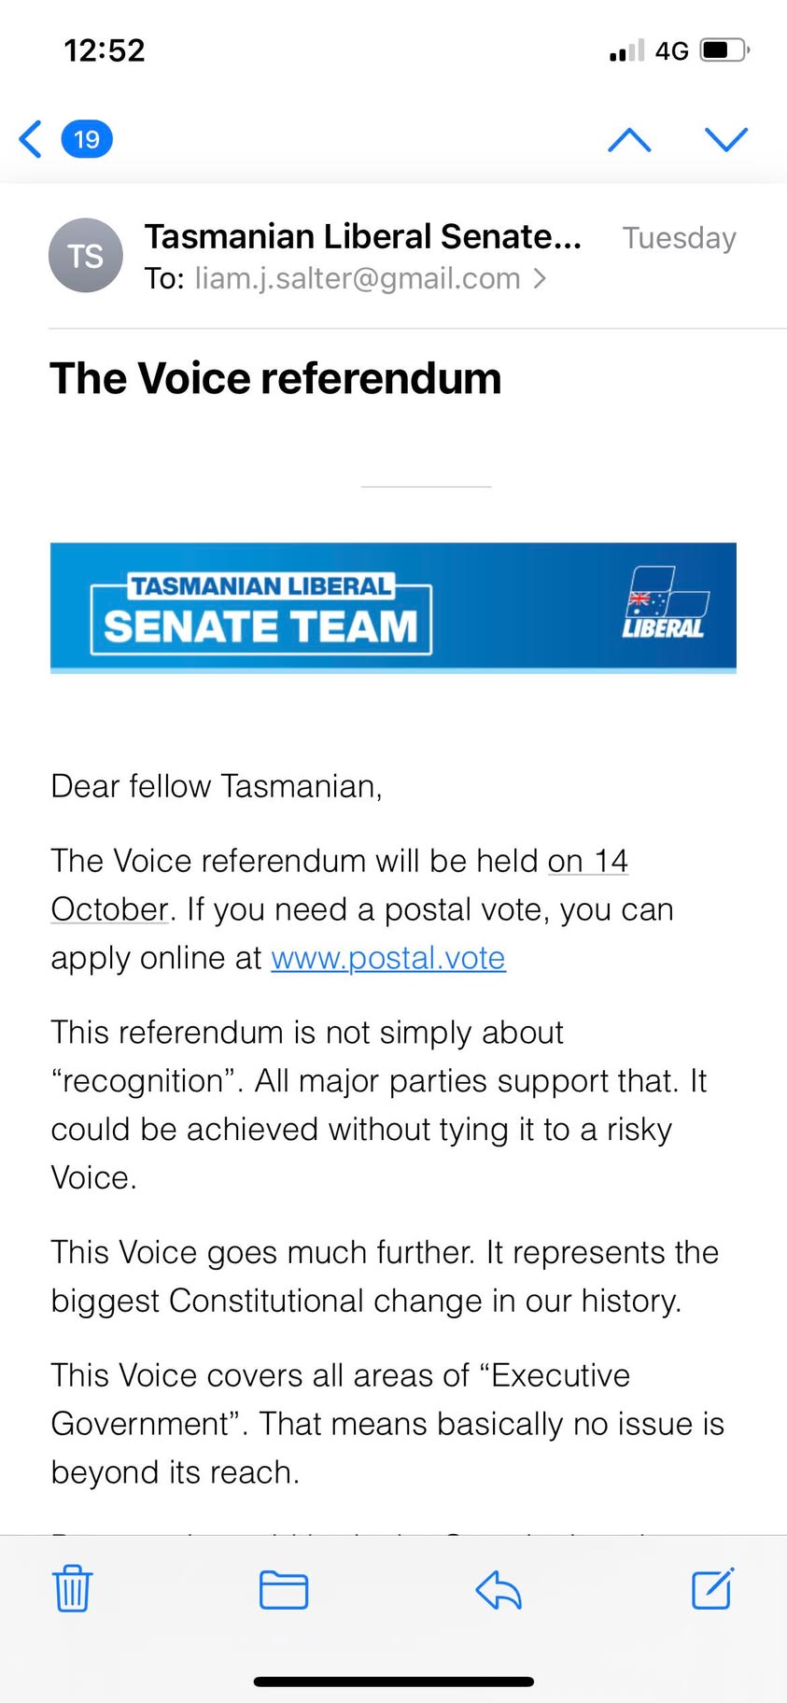
Task: Tap the Tasmanian Liberal Senate Team banner
Action: point(393,608)
